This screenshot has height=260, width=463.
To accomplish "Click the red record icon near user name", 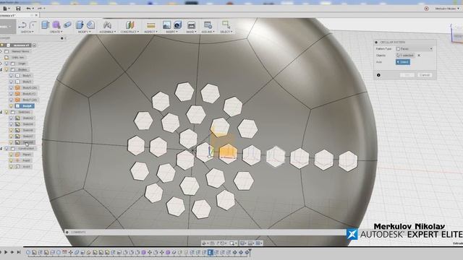I will (426, 9).
